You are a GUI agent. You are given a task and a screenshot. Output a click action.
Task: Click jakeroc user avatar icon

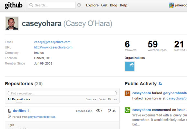[171, 5]
